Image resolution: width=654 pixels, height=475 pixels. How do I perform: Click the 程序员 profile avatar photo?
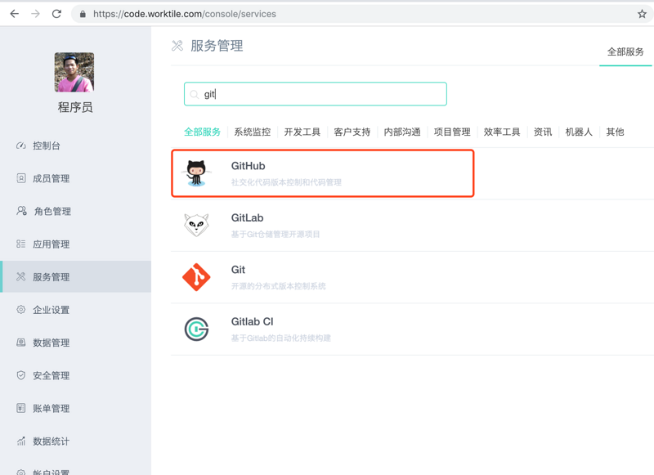tap(74, 72)
